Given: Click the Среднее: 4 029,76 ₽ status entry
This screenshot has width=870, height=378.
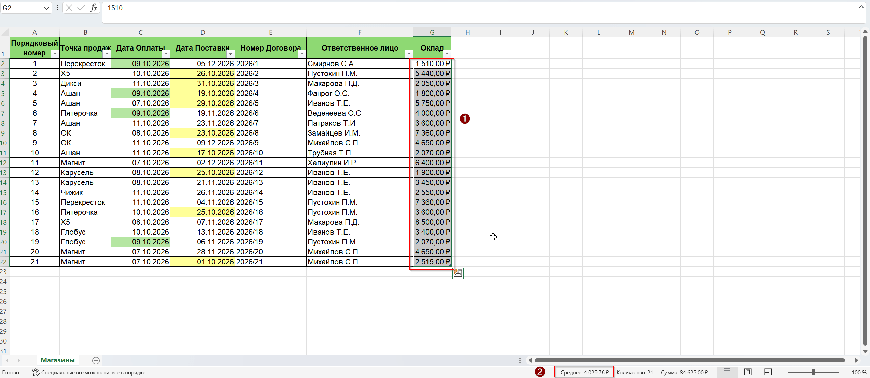Looking at the screenshot, I should coord(585,372).
